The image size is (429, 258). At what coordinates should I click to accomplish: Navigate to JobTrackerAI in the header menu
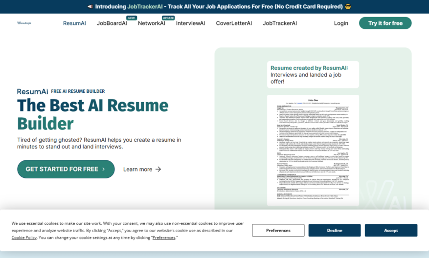tap(280, 23)
